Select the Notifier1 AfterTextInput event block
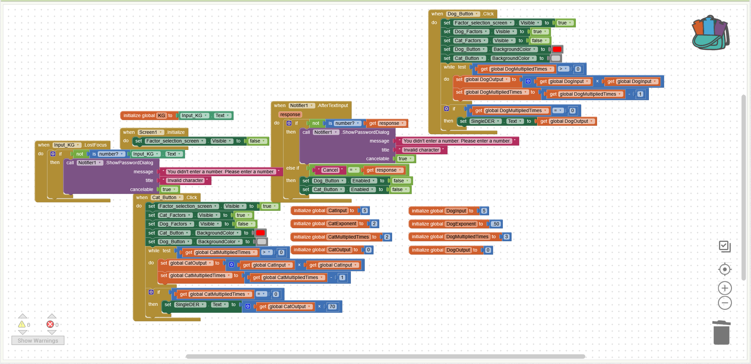The height and width of the screenshot is (364, 751). pos(280,106)
